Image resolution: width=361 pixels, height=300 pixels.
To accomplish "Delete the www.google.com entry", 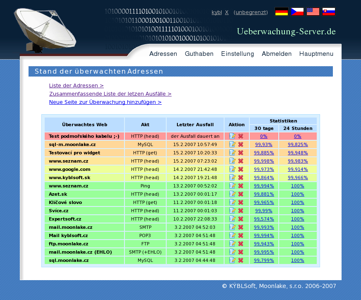I will pyautogui.click(x=241, y=169).
